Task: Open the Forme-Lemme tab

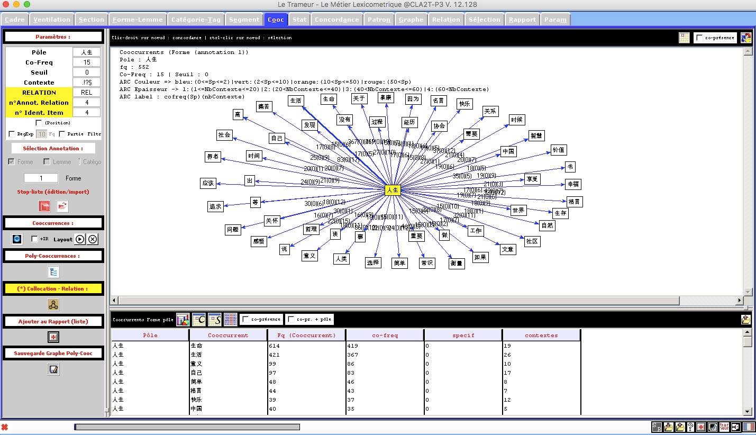Action: tap(138, 20)
